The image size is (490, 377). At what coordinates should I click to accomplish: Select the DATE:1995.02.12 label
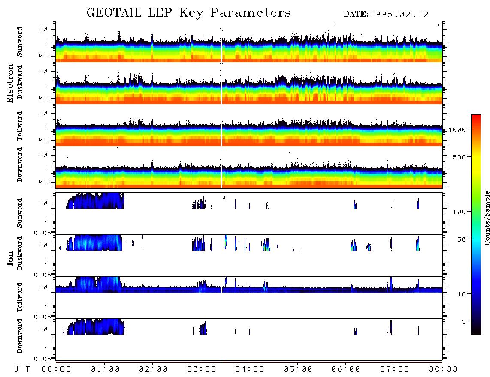(386, 15)
